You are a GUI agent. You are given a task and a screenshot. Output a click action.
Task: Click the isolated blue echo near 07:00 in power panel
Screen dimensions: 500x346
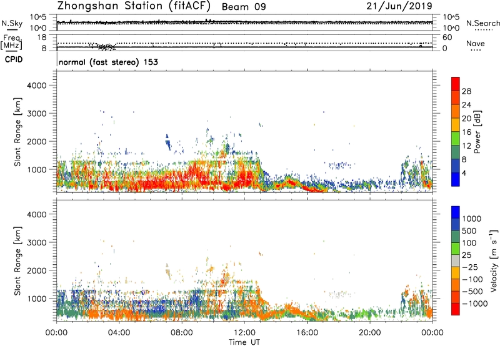[x=168, y=142]
